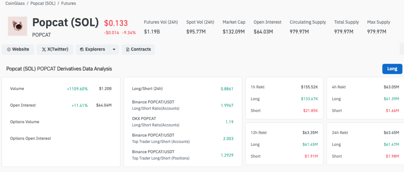Screen dimensions: 404x172
Task: Click the Explorers search icon
Action: (x=82, y=50)
